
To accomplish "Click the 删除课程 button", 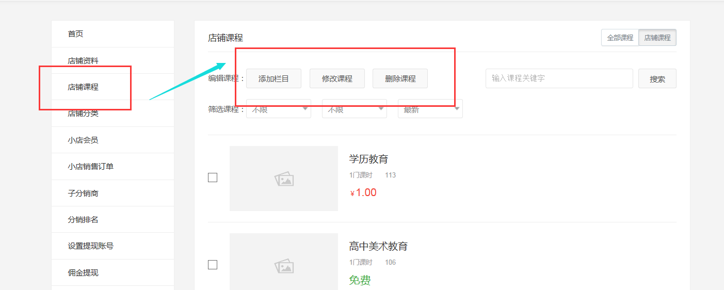I will (400, 78).
